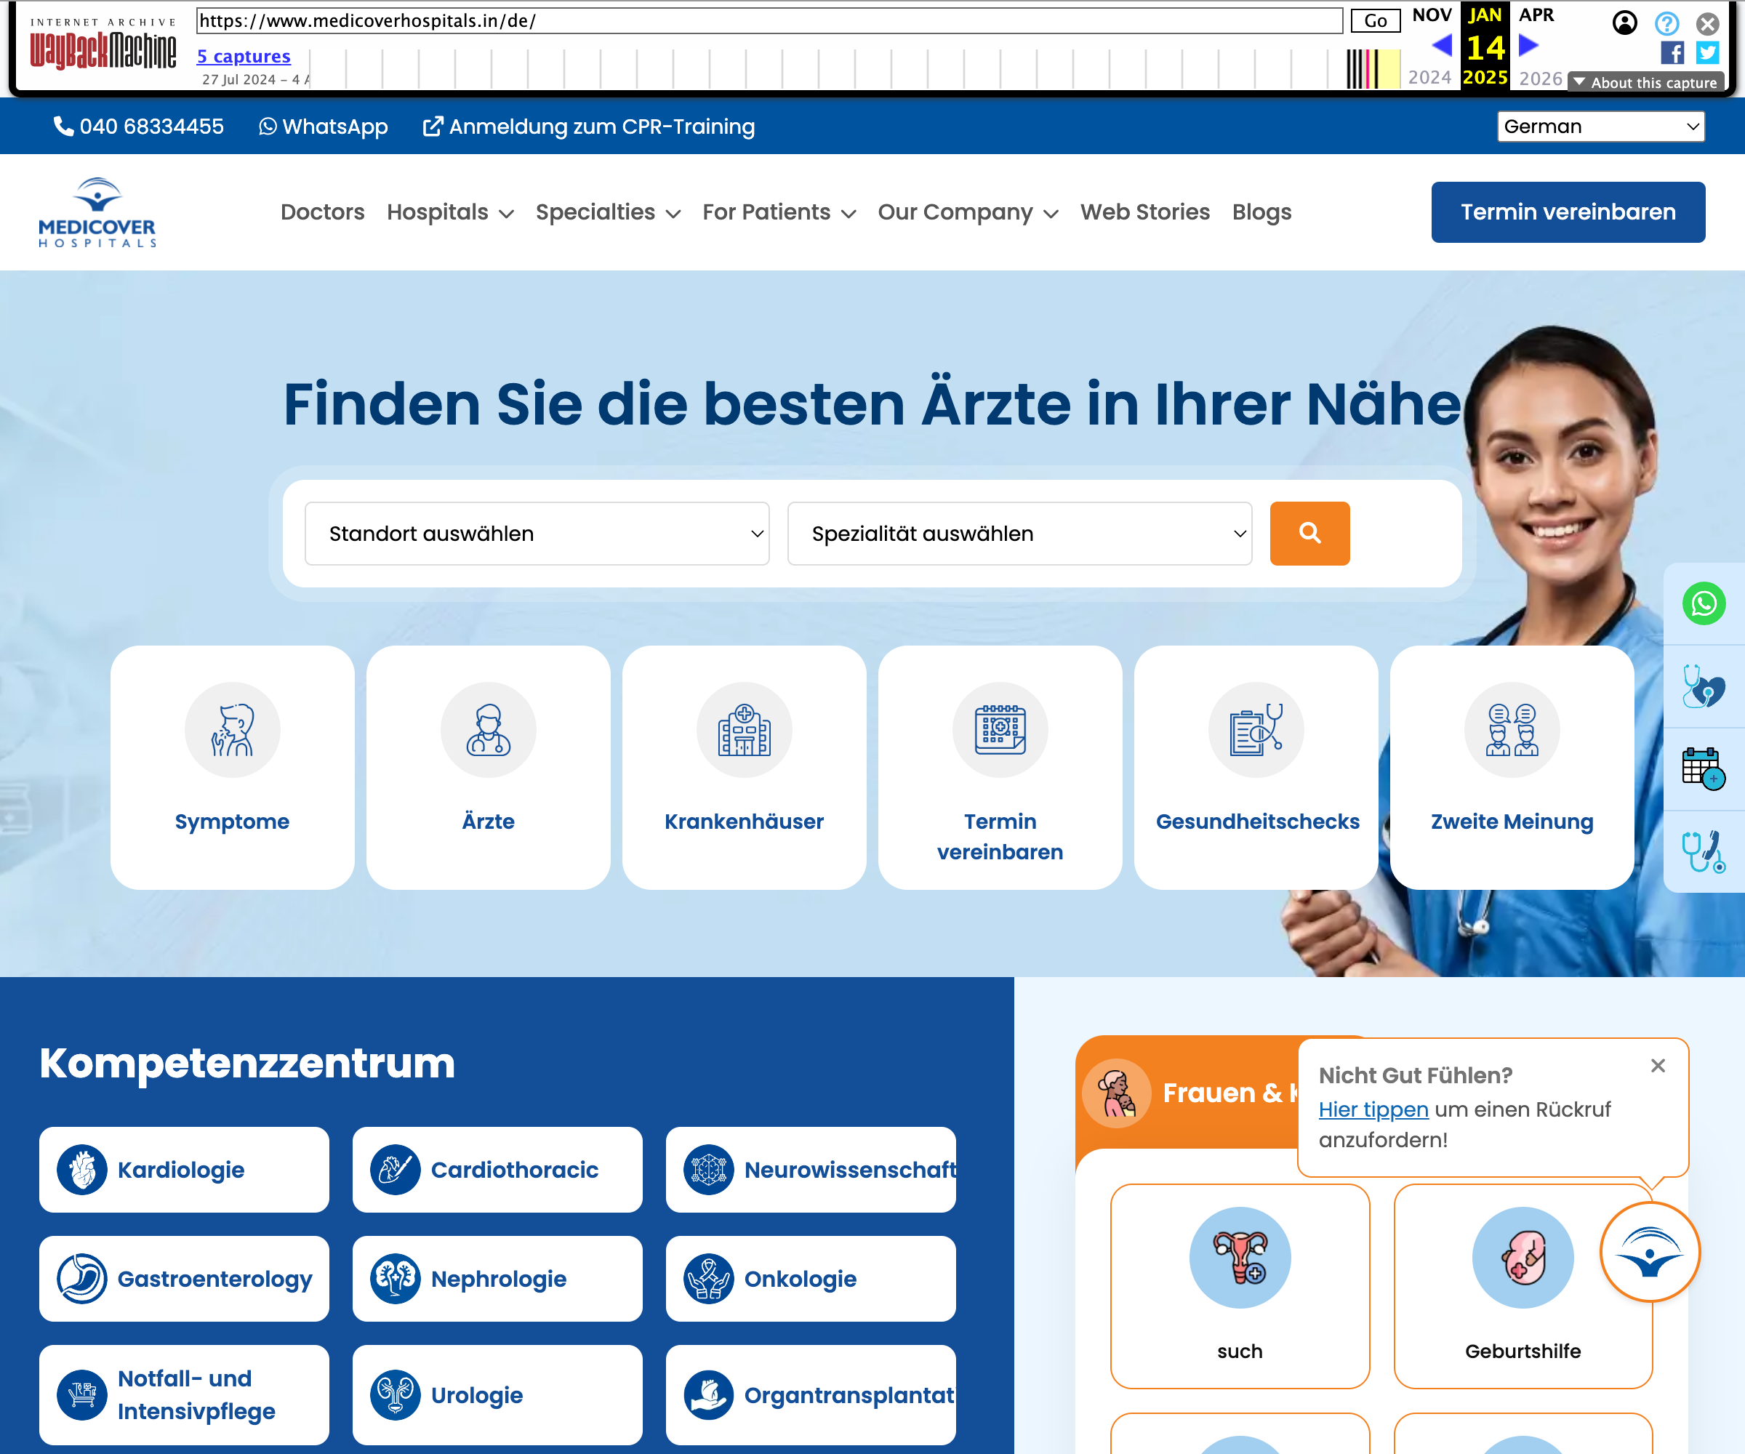Click the Termin vereinbaren header button

point(1567,212)
